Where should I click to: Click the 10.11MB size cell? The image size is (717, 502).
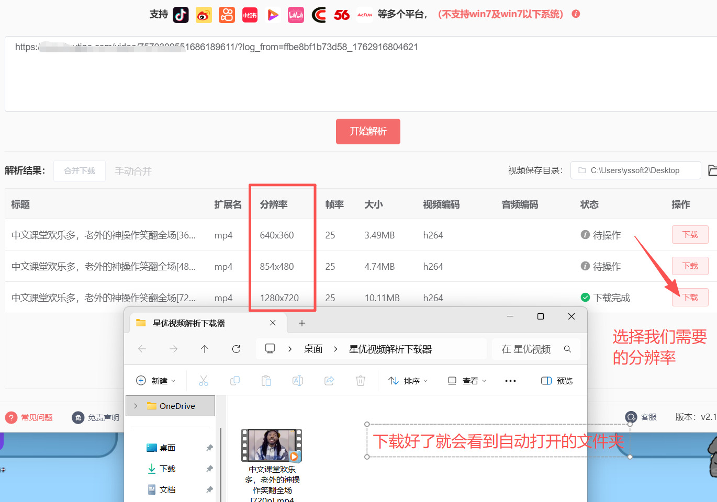382,298
